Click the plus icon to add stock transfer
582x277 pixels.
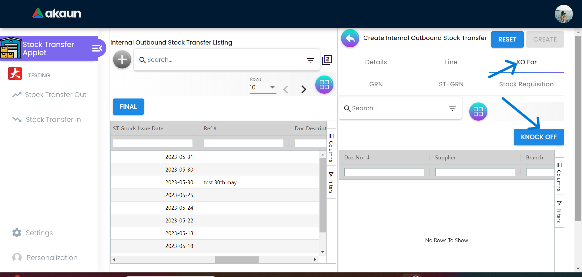pyautogui.click(x=122, y=60)
